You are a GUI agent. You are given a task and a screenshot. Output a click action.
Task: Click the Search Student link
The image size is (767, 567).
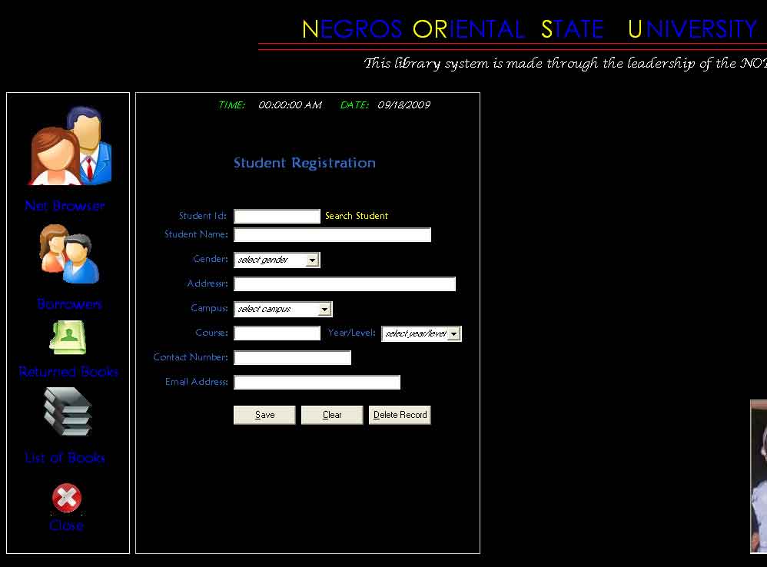pyautogui.click(x=357, y=216)
